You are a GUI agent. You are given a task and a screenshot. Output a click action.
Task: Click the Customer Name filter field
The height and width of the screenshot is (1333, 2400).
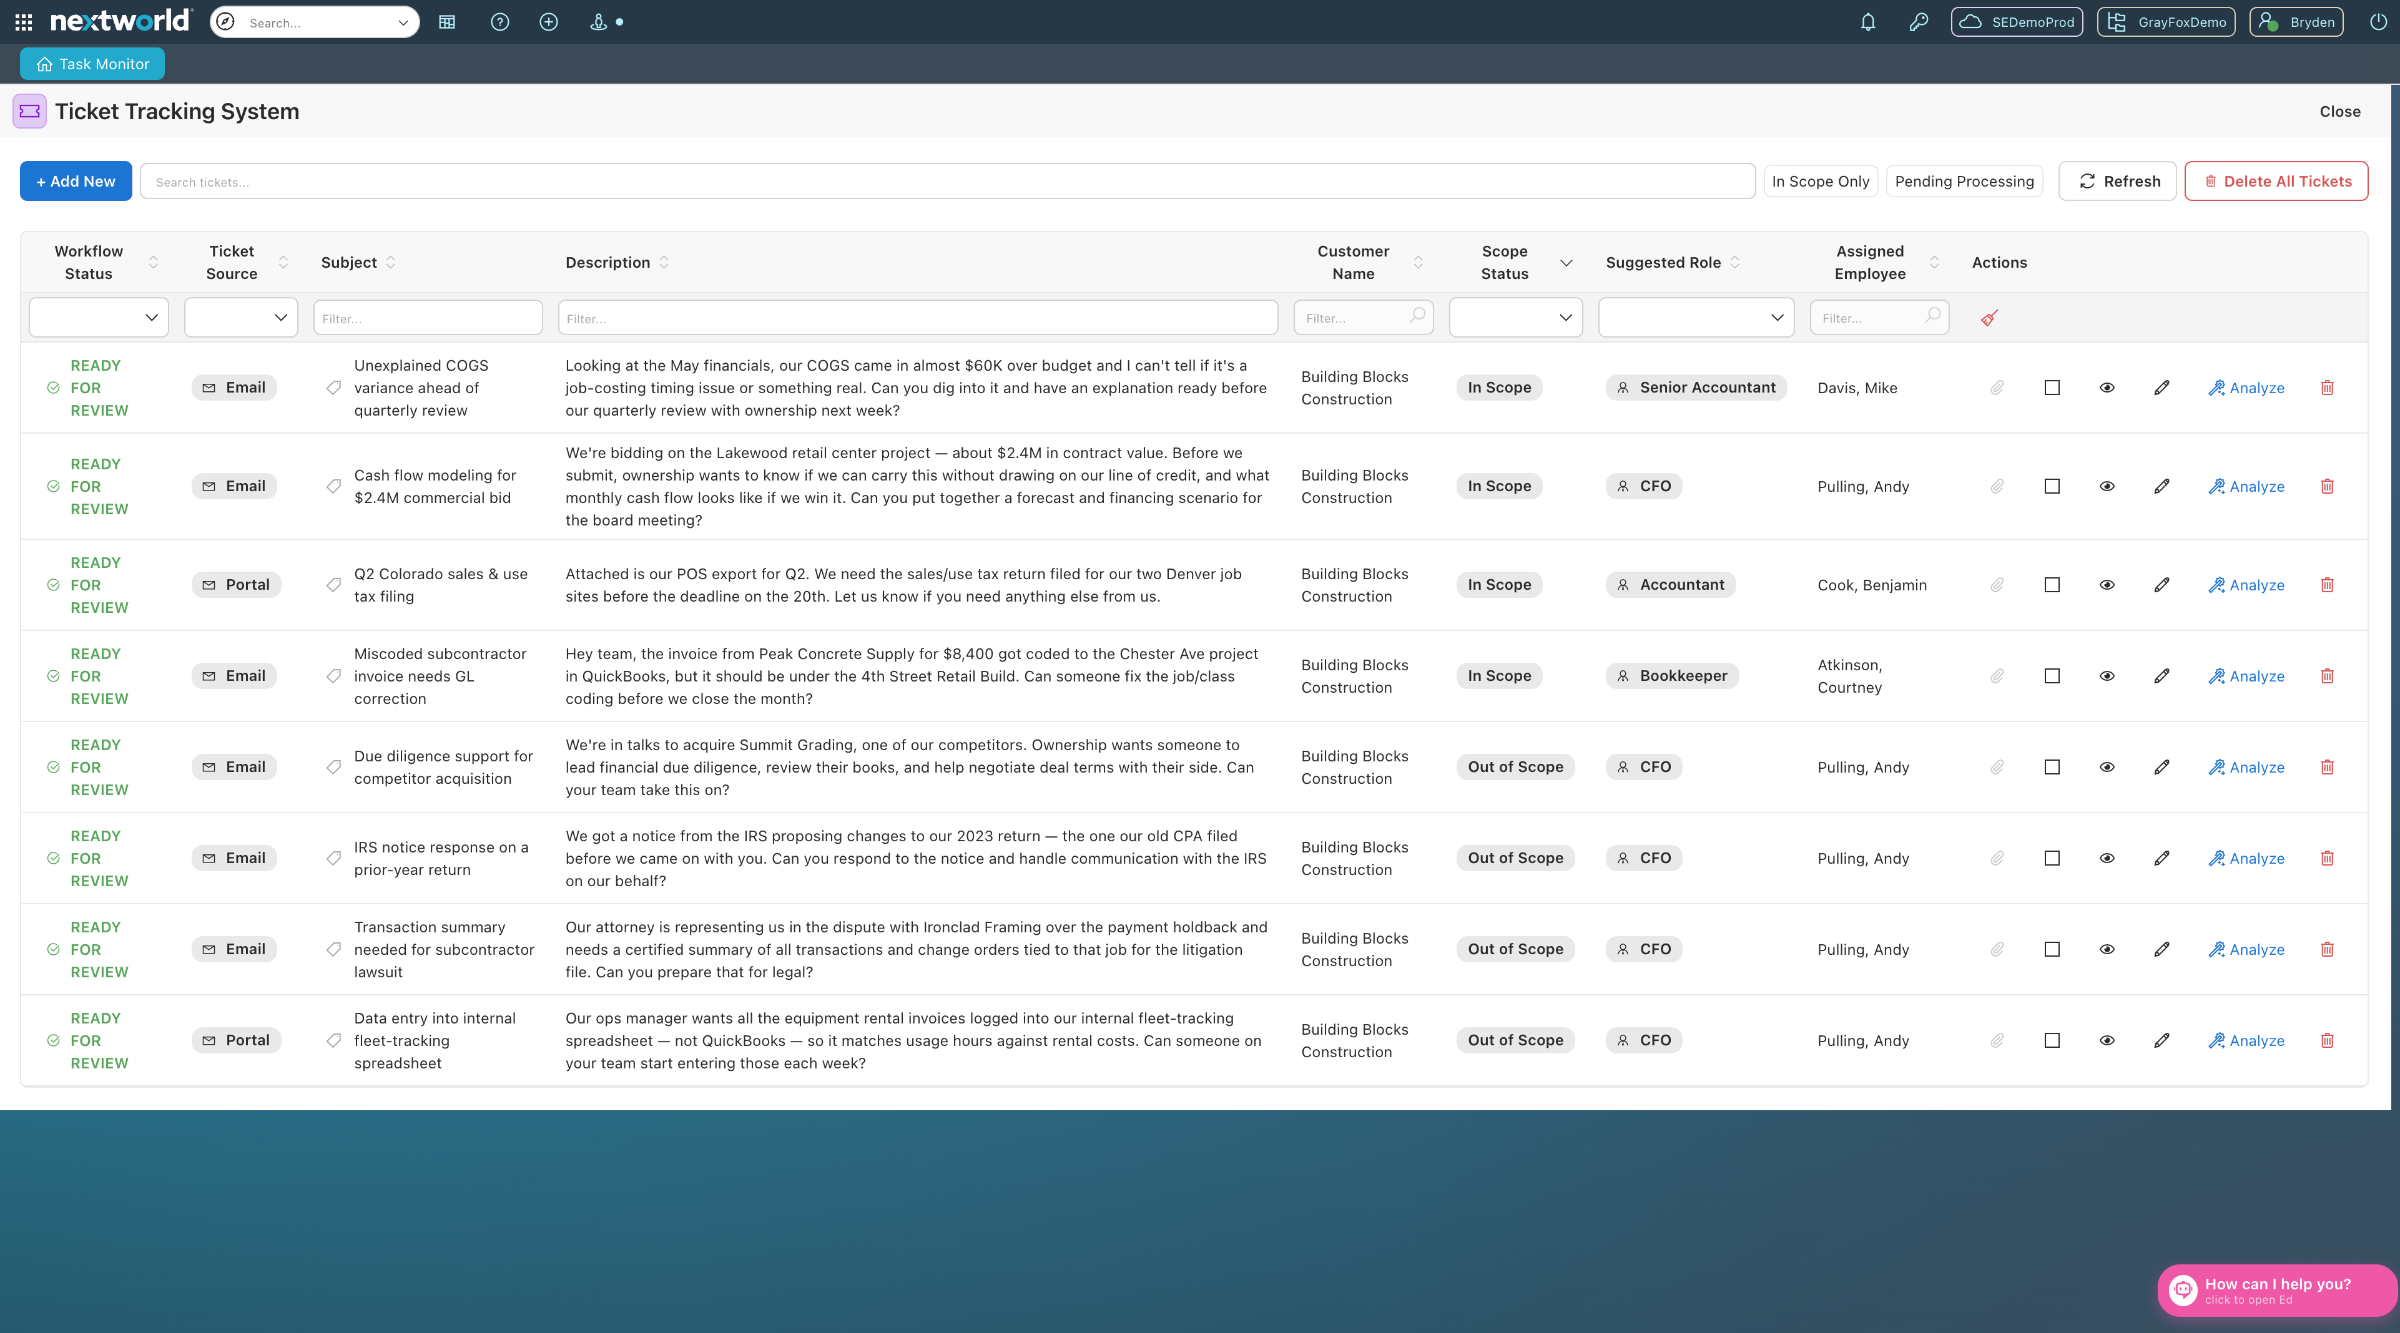(x=1363, y=318)
